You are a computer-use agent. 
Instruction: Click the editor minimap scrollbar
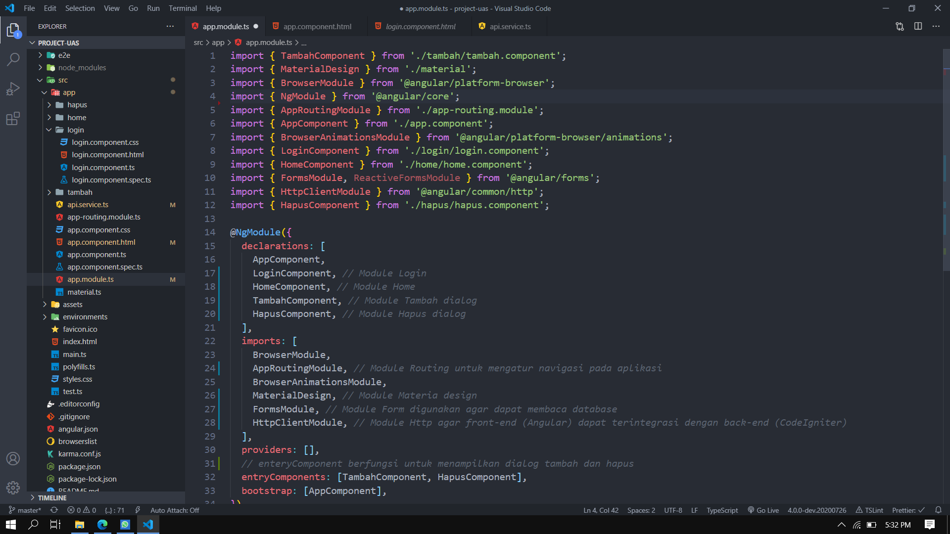(946, 161)
